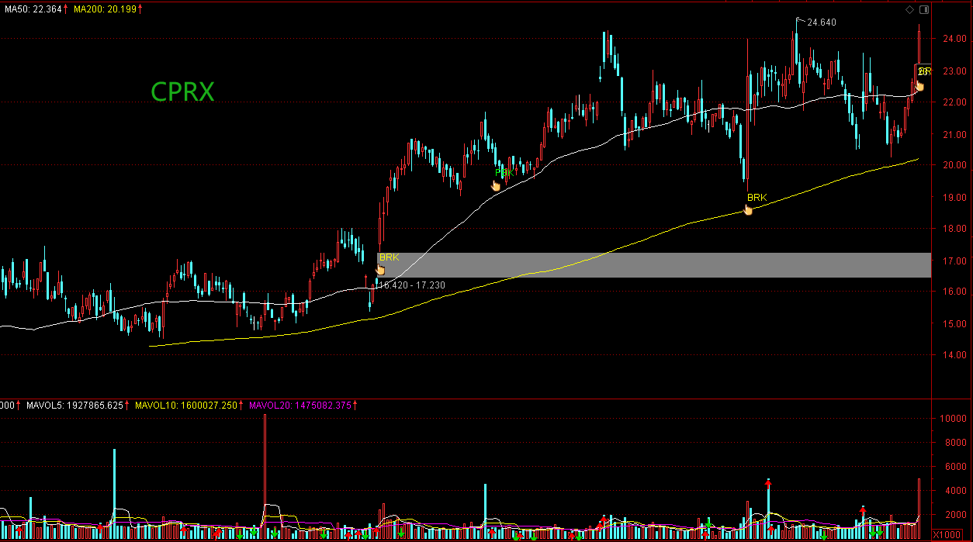Click the X1000 volume scale label
This screenshot has width=973, height=542.
pyautogui.click(x=947, y=535)
